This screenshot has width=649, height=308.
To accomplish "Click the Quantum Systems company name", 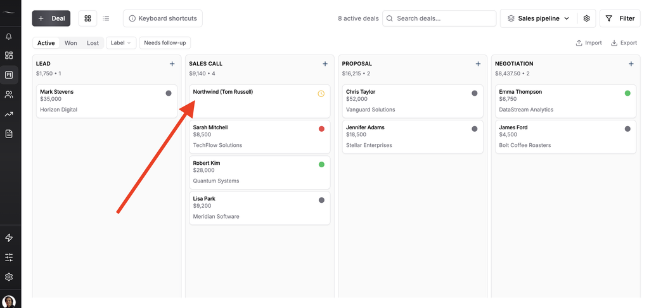I will click(x=216, y=181).
